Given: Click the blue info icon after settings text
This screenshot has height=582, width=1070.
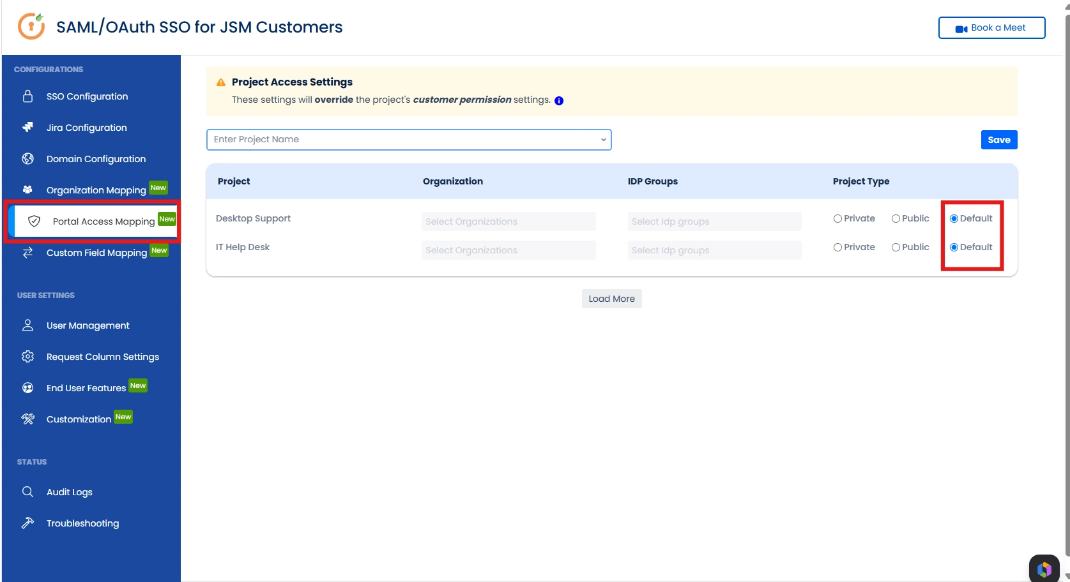Looking at the screenshot, I should (559, 101).
